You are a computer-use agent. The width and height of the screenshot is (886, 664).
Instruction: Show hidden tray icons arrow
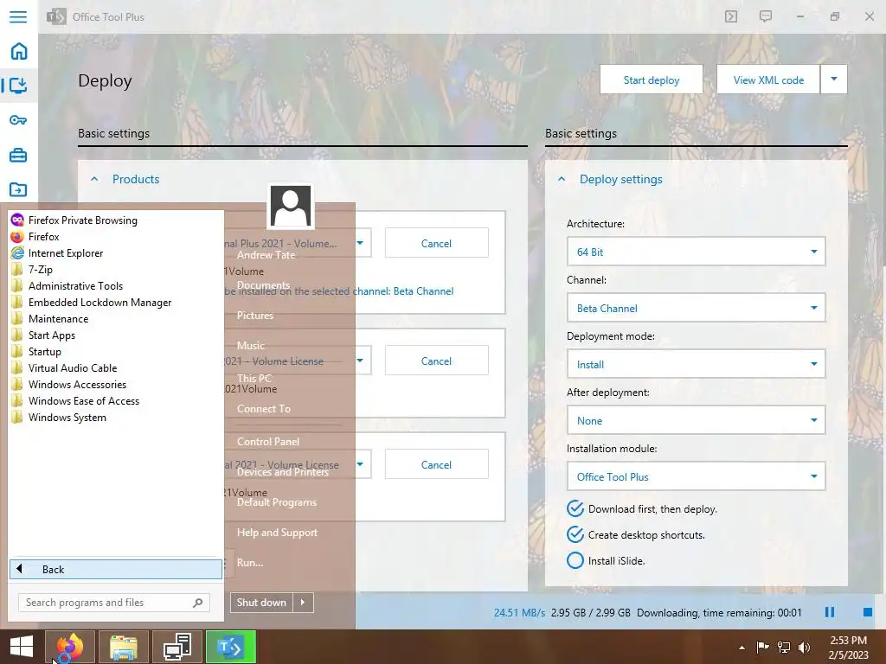[742, 648]
